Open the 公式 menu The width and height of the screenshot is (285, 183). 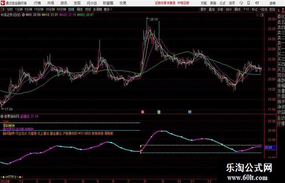(223, 3)
